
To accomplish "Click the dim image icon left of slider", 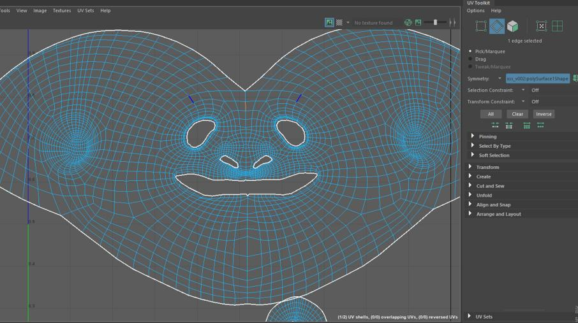I will pyautogui.click(x=418, y=22).
